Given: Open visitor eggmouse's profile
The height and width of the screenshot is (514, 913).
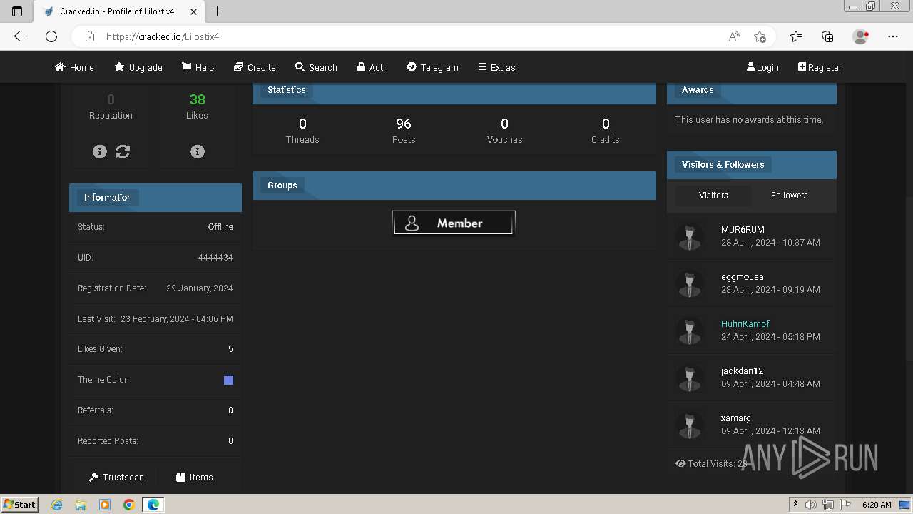Looking at the screenshot, I should [743, 277].
